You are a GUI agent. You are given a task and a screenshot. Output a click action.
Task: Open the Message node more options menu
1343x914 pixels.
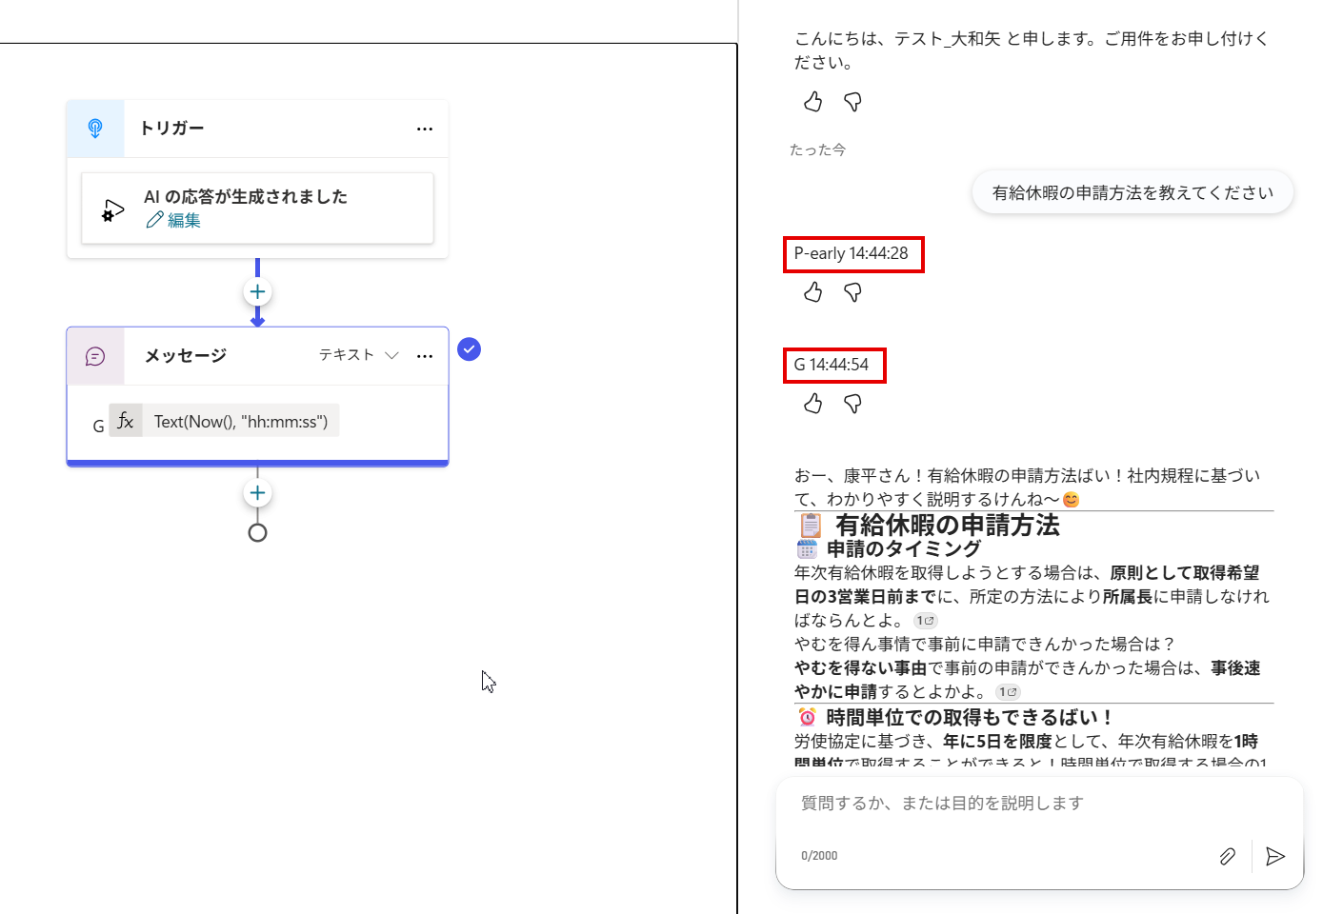tap(425, 356)
